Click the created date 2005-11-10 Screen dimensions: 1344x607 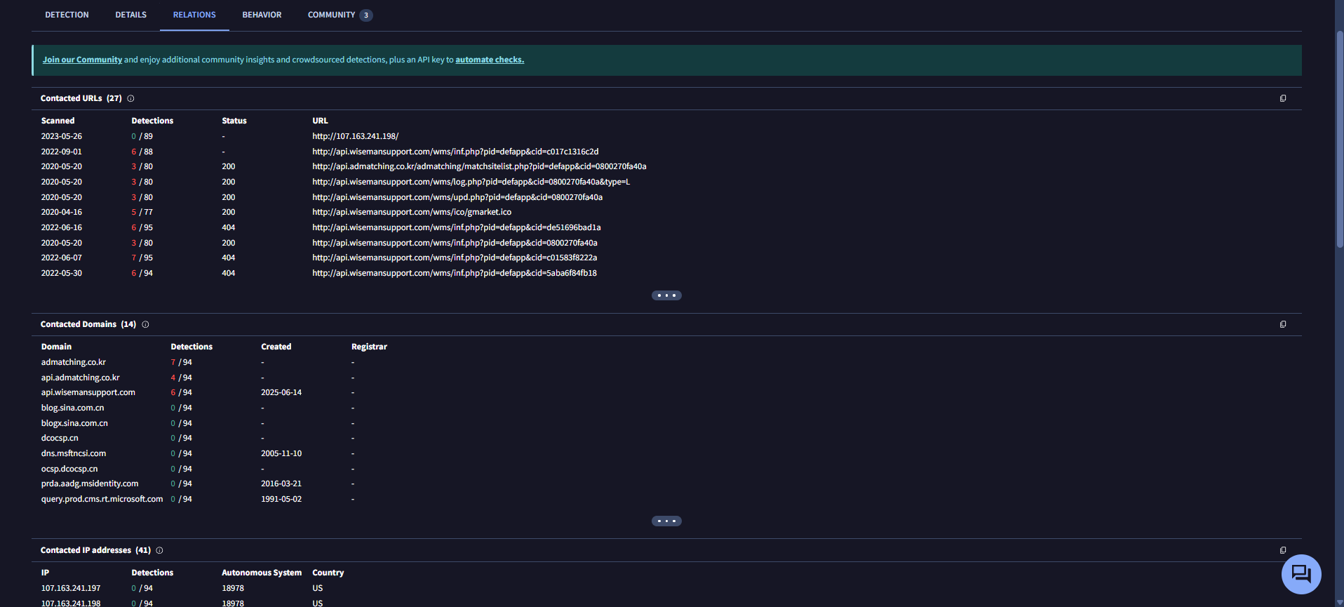click(x=281, y=453)
